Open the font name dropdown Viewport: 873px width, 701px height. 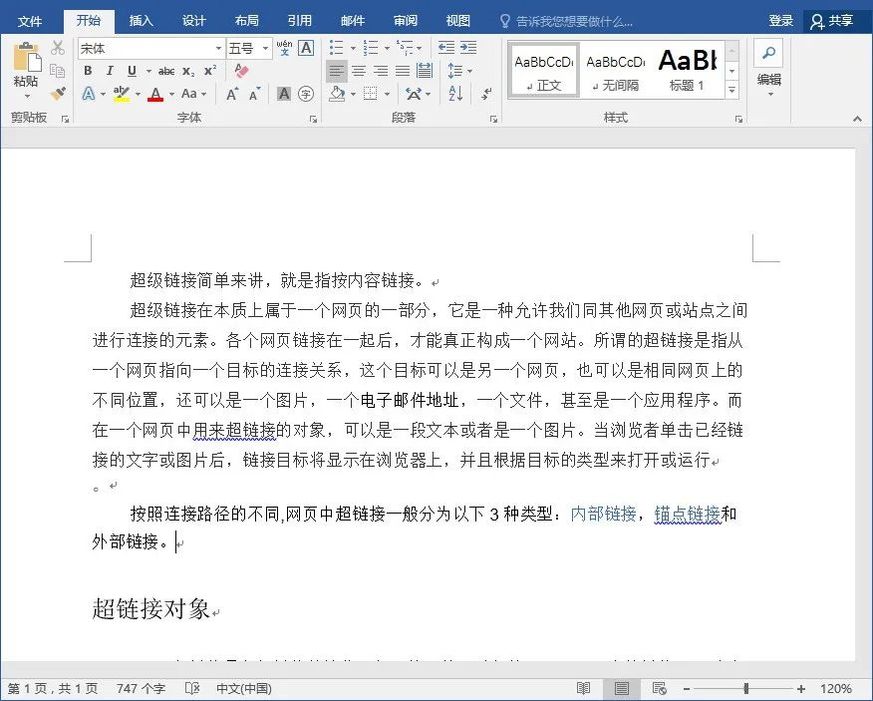click(x=220, y=45)
